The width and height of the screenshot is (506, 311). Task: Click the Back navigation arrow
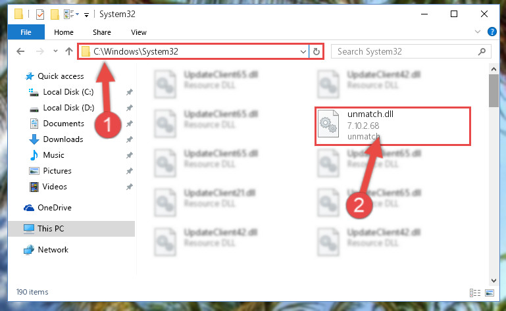click(x=20, y=51)
